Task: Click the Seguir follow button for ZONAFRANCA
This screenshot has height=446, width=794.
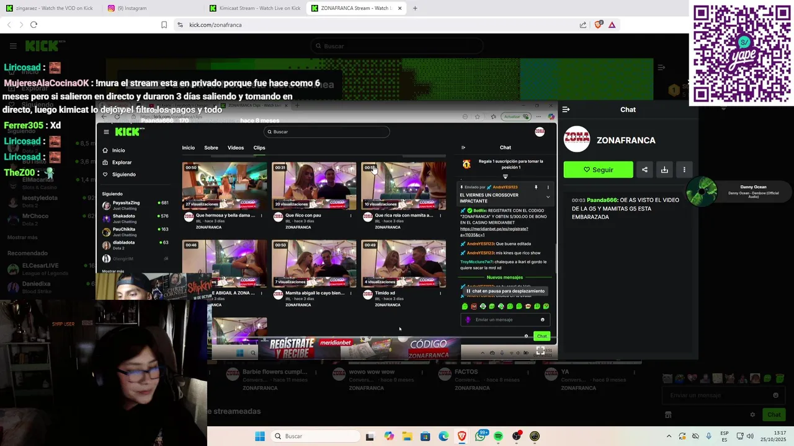Action: 598,170
